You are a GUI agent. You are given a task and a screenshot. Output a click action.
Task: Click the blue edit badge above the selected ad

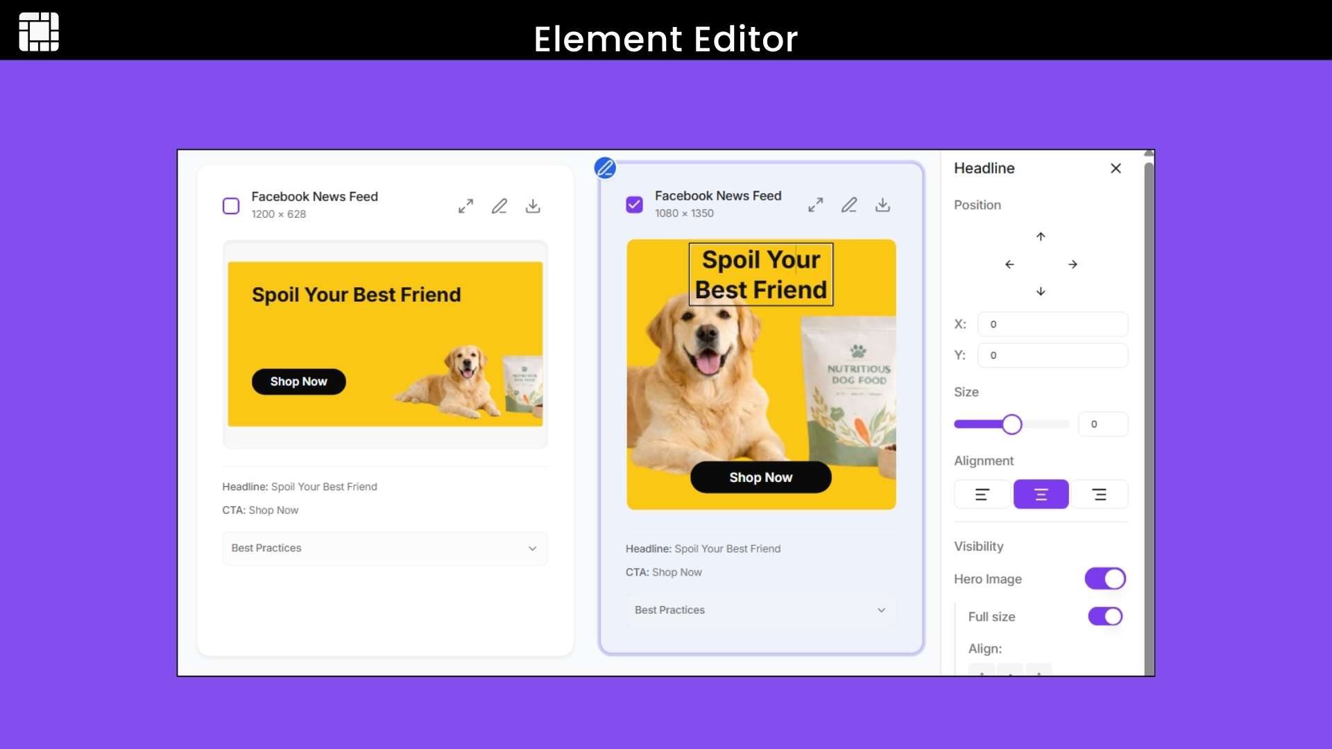604,167
